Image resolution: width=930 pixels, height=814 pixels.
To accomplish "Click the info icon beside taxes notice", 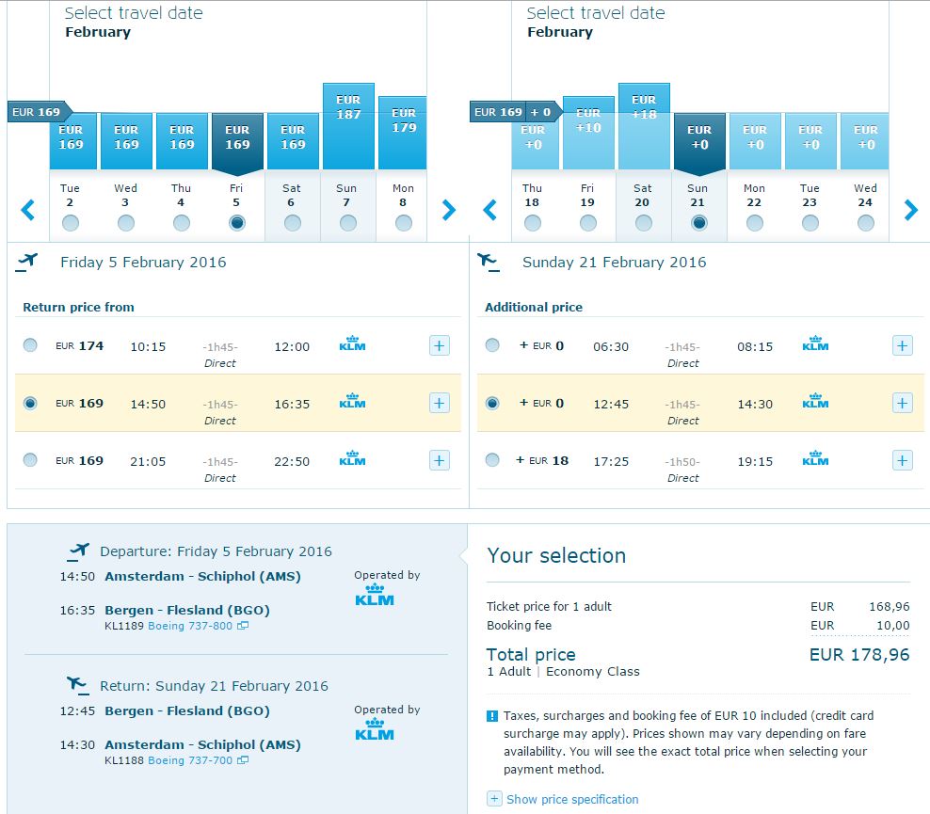I will click(x=492, y=715).
